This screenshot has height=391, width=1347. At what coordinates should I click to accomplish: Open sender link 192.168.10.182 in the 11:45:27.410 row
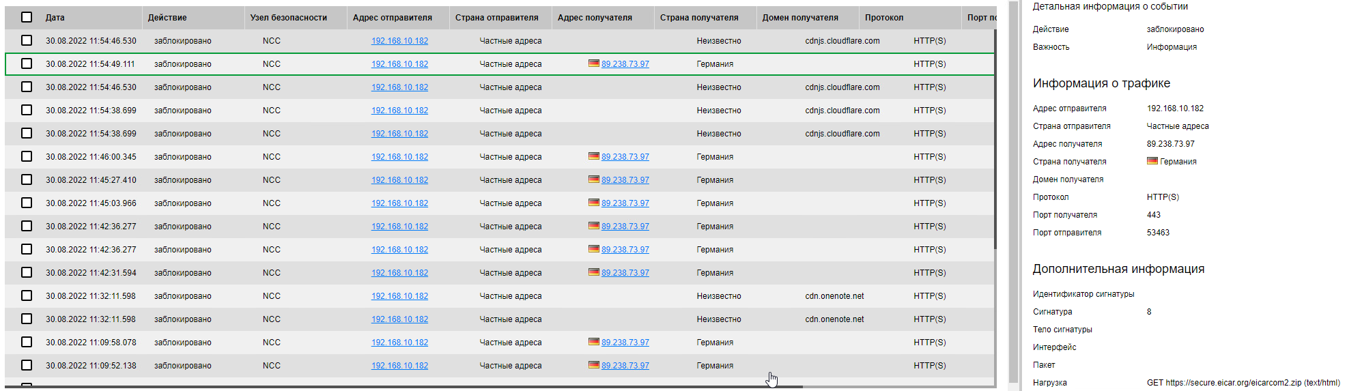pyautogui.click(x=399, y=180)
